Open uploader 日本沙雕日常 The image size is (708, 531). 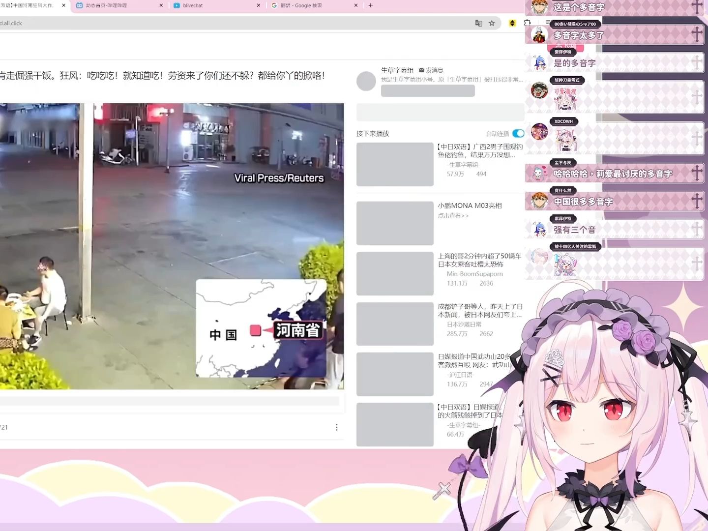(464, 324)
